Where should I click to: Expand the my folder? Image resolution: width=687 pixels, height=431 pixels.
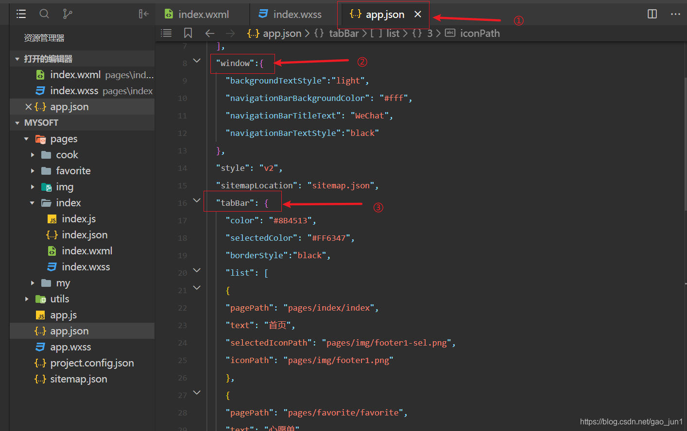point(33,283)
